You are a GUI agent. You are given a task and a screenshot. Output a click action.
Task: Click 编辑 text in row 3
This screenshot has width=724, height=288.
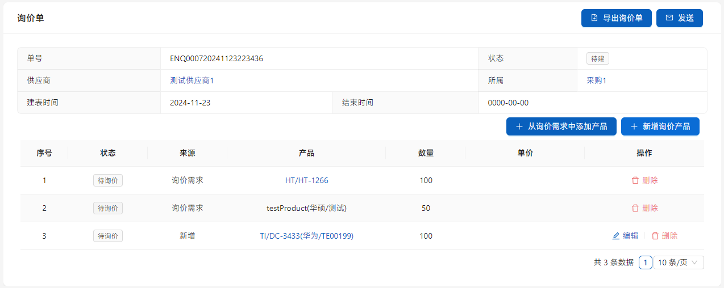click(630, 236)
